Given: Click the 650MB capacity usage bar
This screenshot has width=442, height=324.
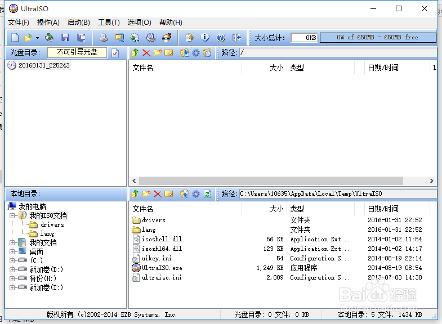Looking at the screenshot, I should coord(378,38).
